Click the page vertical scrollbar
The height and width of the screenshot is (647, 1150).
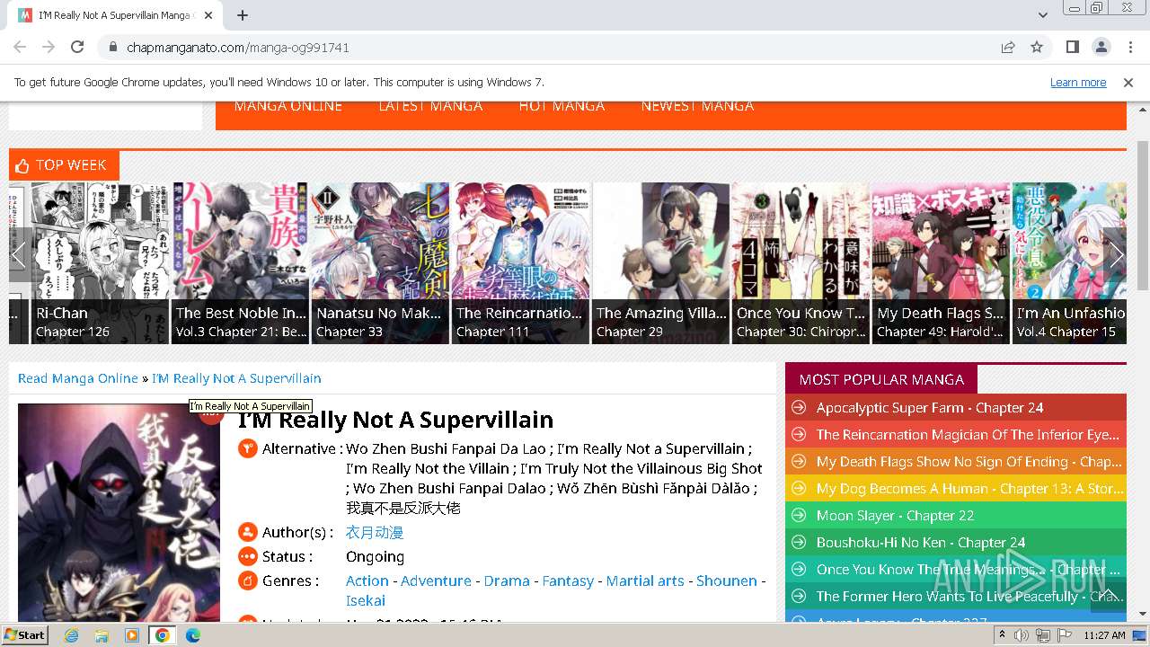tap(1143, 216)
